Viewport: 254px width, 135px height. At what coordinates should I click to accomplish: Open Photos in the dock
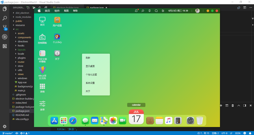click(x=113, y=121)
